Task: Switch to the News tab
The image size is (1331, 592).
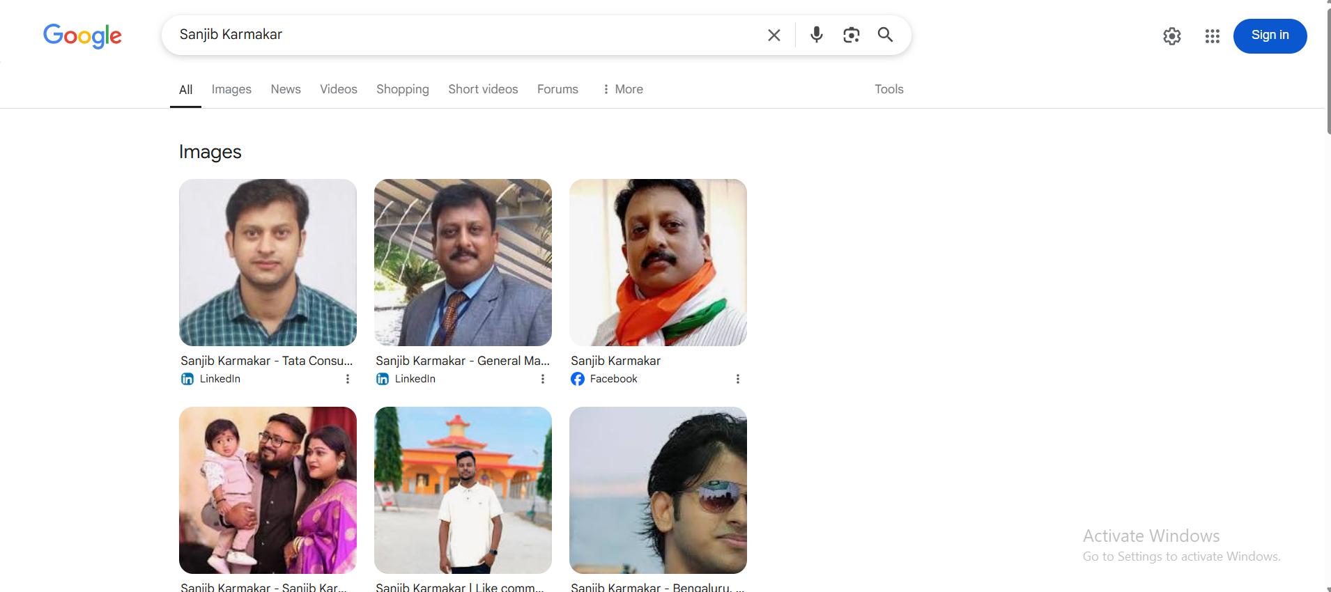Action: click(286, 89)
